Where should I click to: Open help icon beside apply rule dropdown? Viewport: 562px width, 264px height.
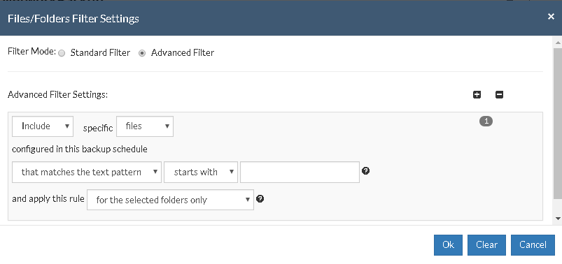[260, 199]
